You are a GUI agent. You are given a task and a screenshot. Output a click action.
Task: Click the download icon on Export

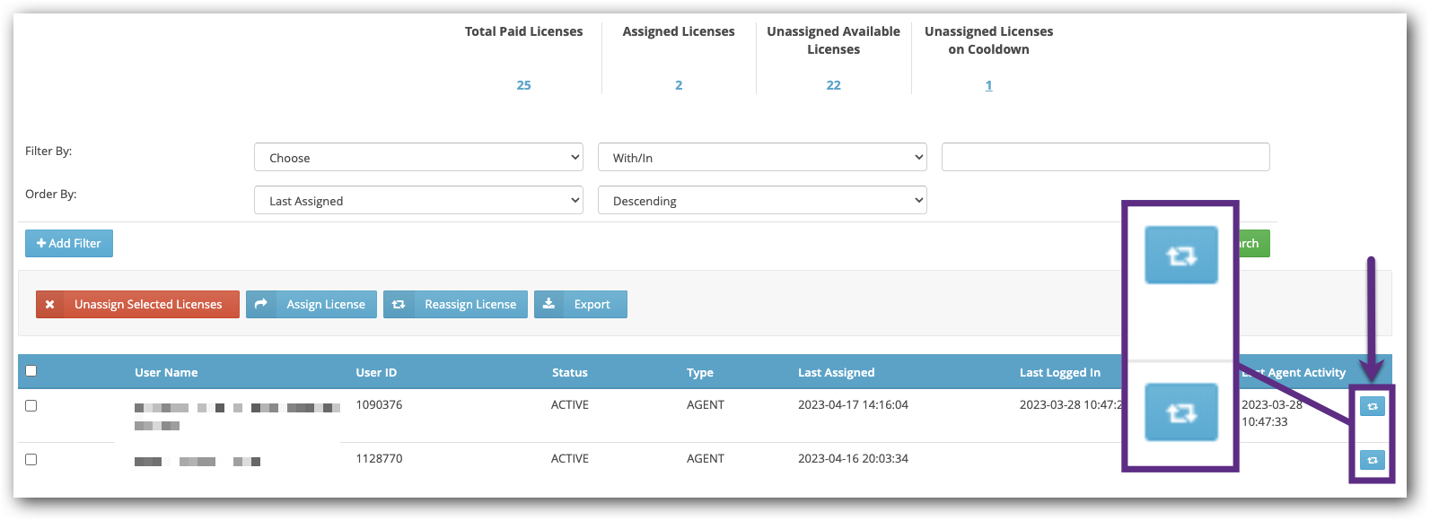tap(549, 305)
